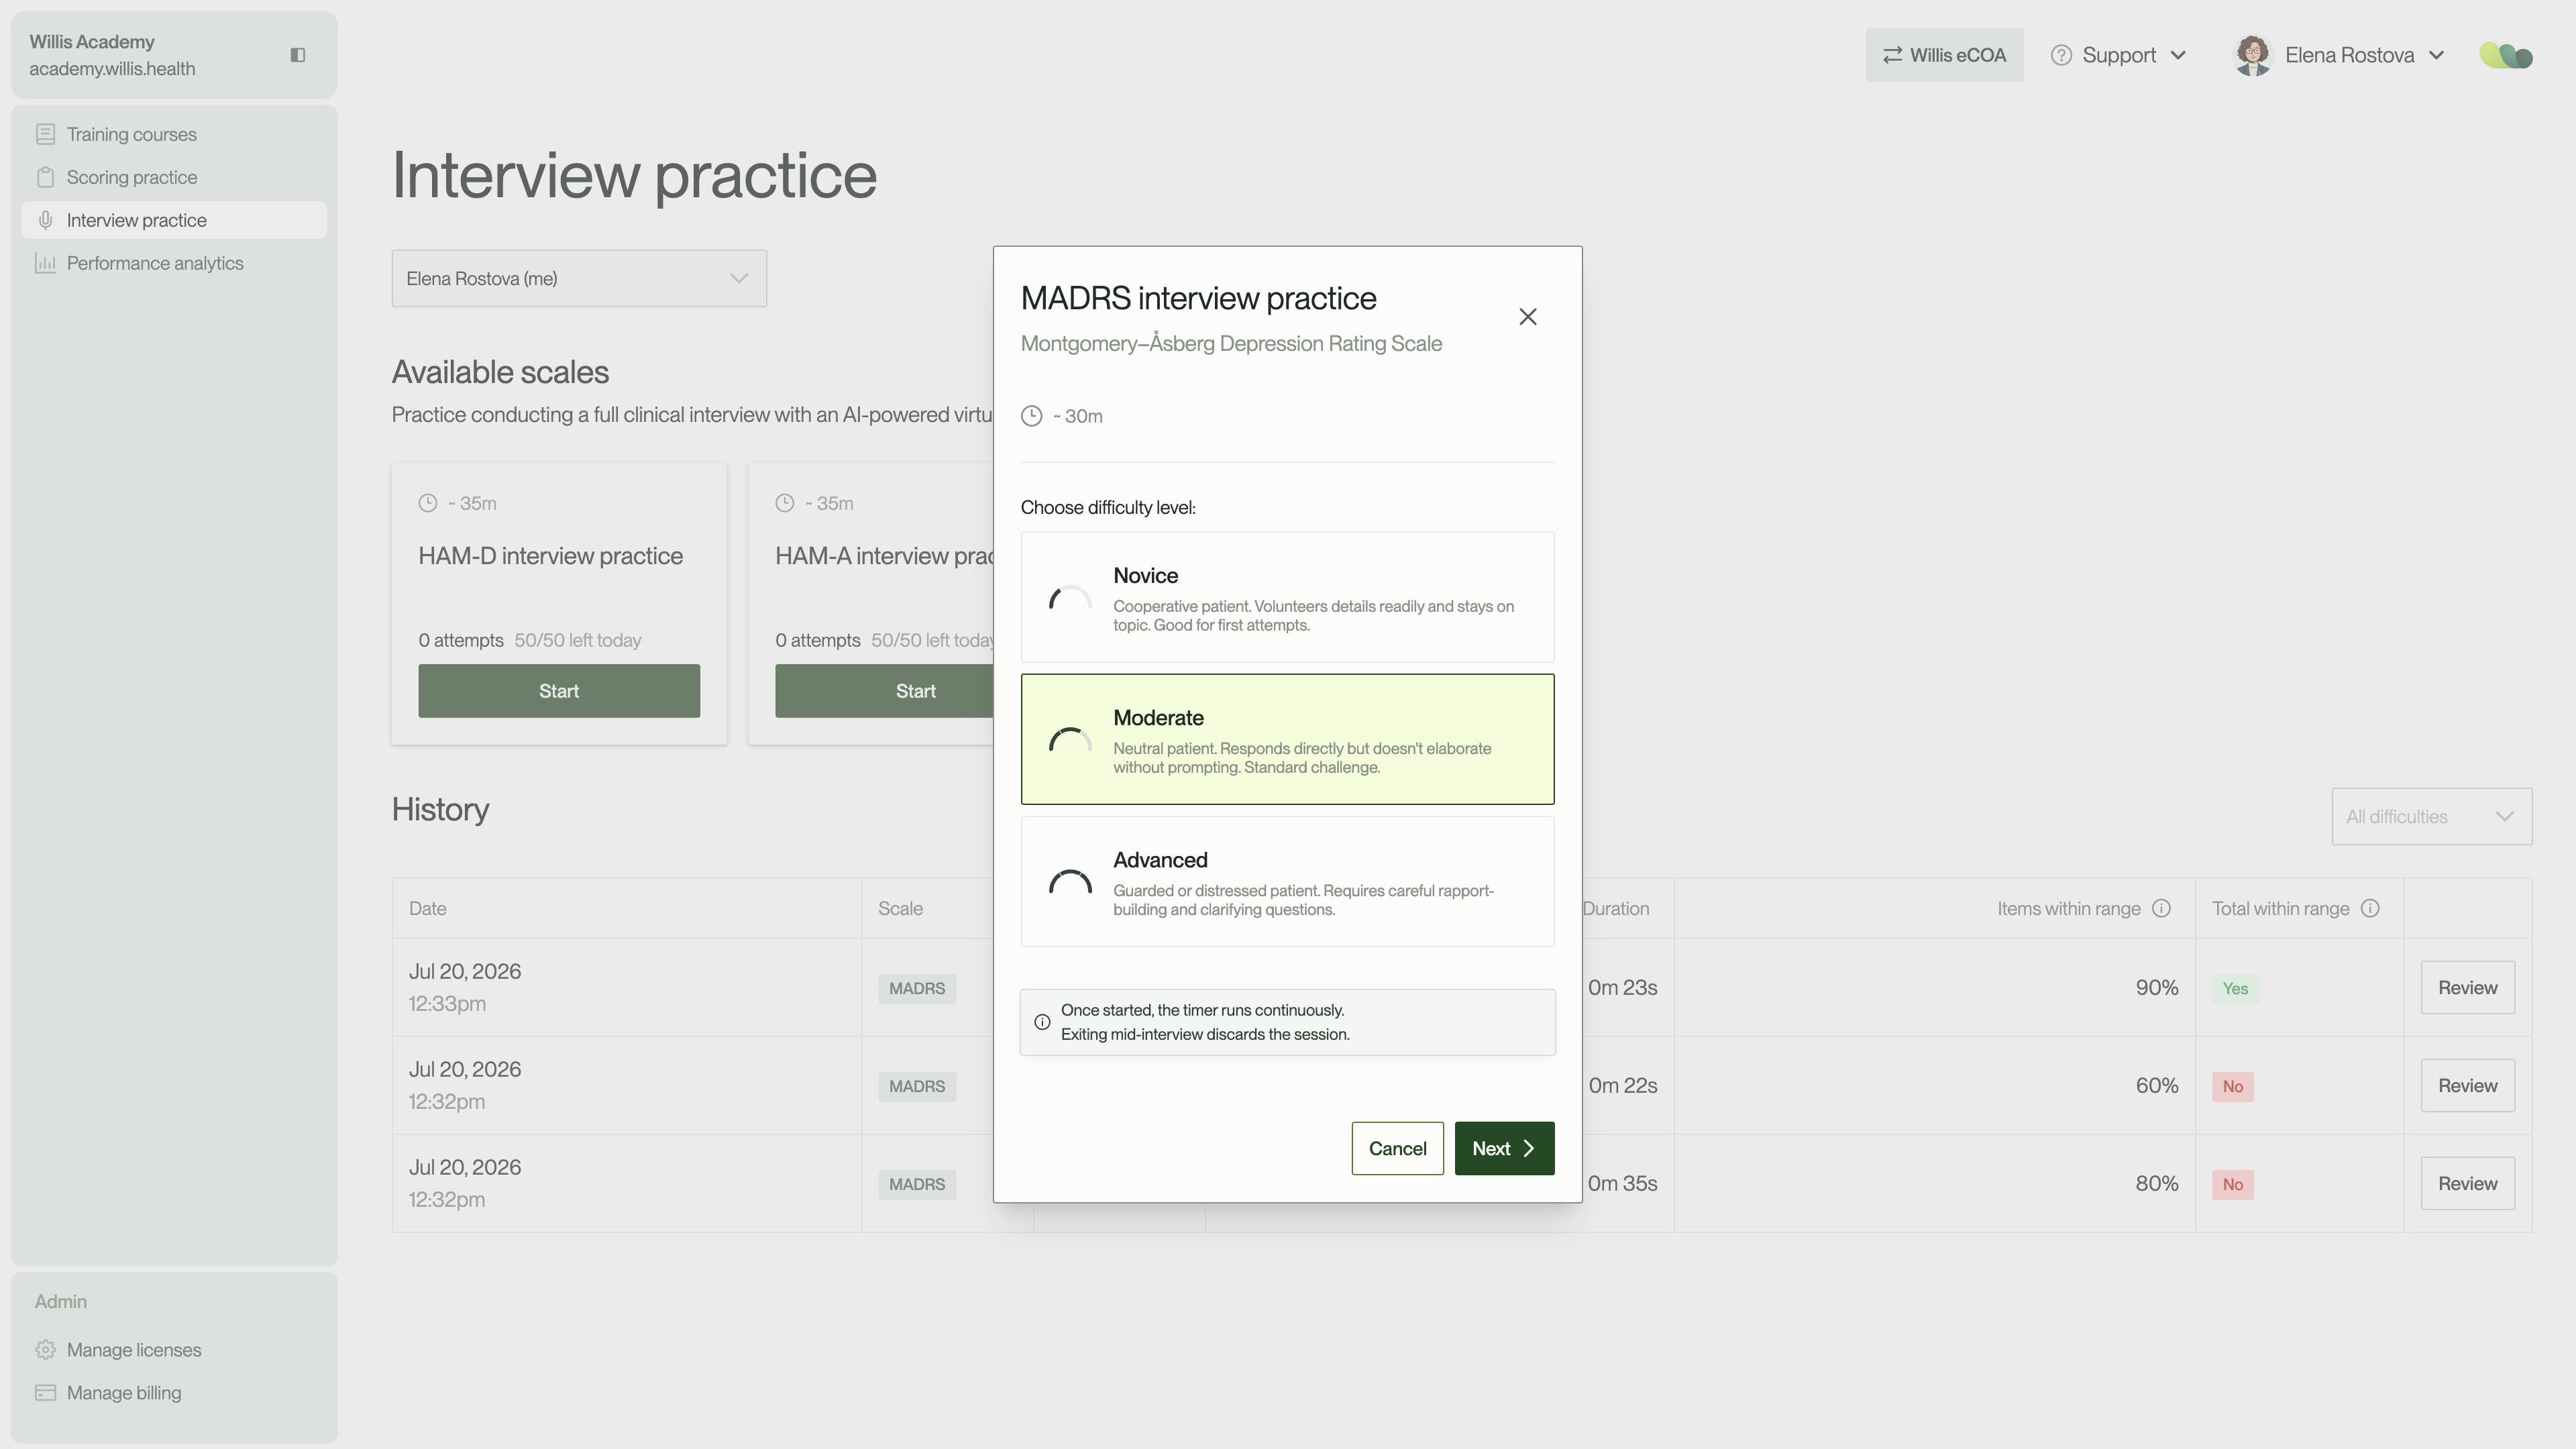Expand the Elena Rostova account menu chevron
Screen dimensions: 2576x1449
pyautogui.click(x=2437, y=55)
